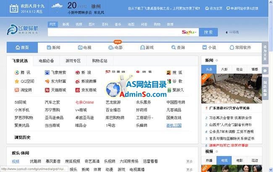The height and width of the screenshot is (172, 273).
Task: Select the 热播 video tab
Action: [x=209, y=161]
